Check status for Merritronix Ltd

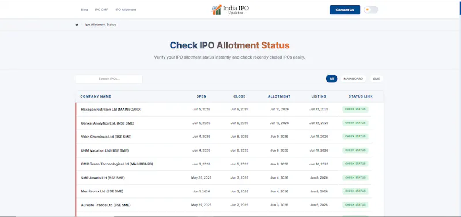click(x=356, y=191)
